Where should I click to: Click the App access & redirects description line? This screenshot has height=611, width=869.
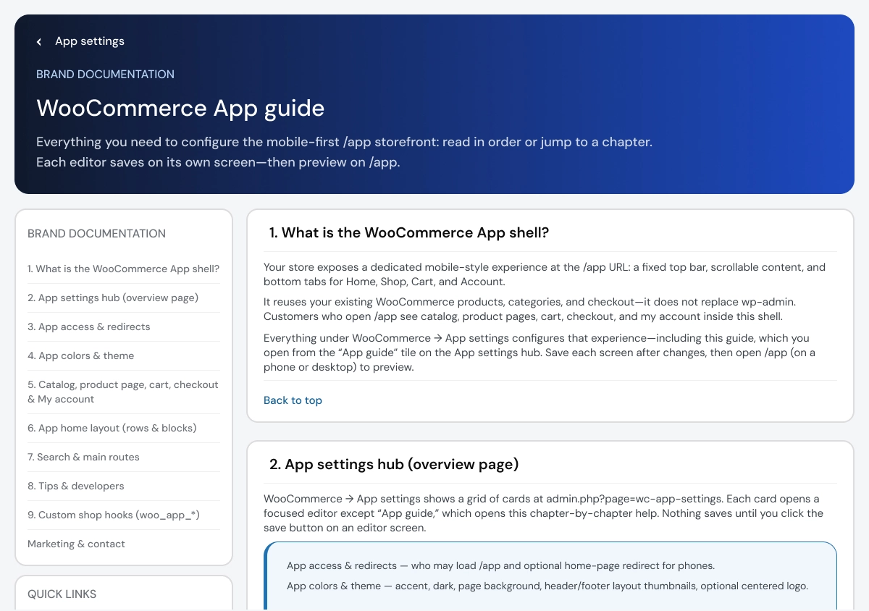coord(500,565)
